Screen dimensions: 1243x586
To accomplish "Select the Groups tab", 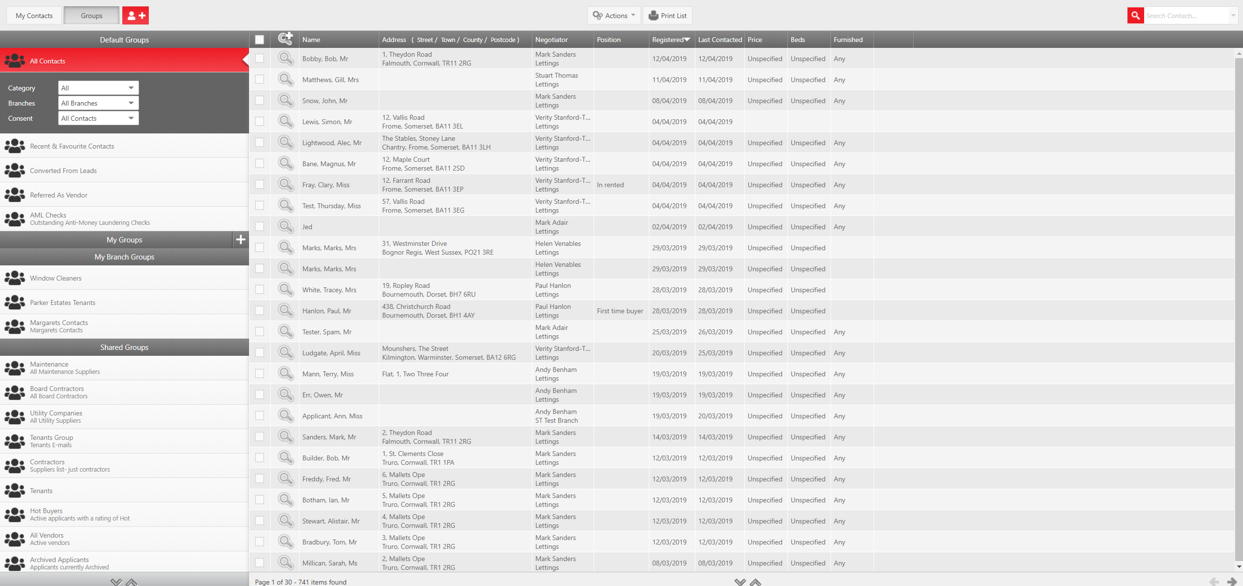I will tap(92, 16).
